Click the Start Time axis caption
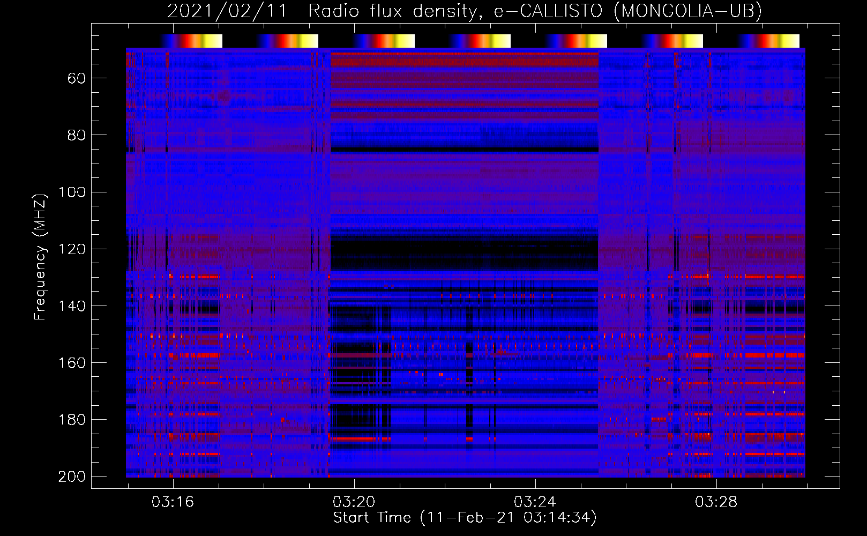The height and width of the screenshot is (536, 867). point(465,518)
